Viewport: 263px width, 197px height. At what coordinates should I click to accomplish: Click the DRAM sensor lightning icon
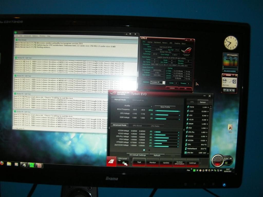pyautogui.click(x=187, y=124)
